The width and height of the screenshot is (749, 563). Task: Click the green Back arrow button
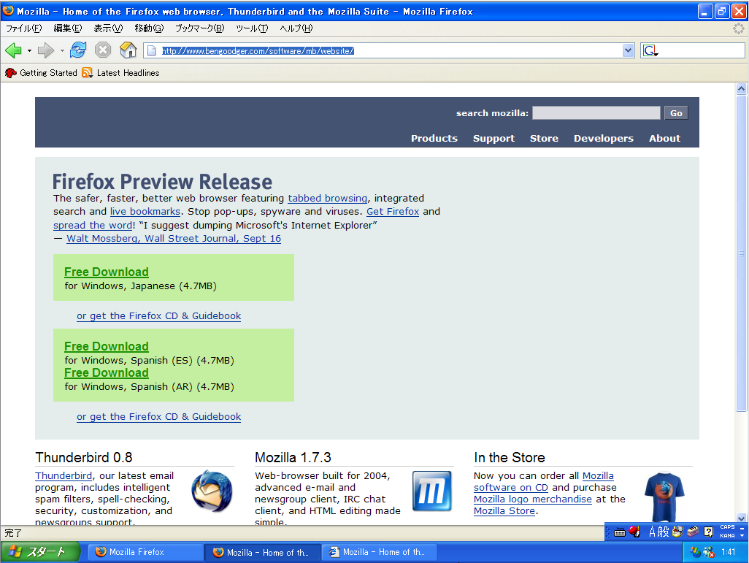13,50
